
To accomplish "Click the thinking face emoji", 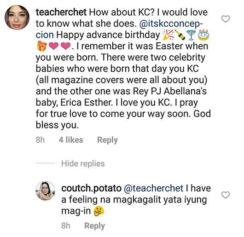I will [x=99, y=211].
